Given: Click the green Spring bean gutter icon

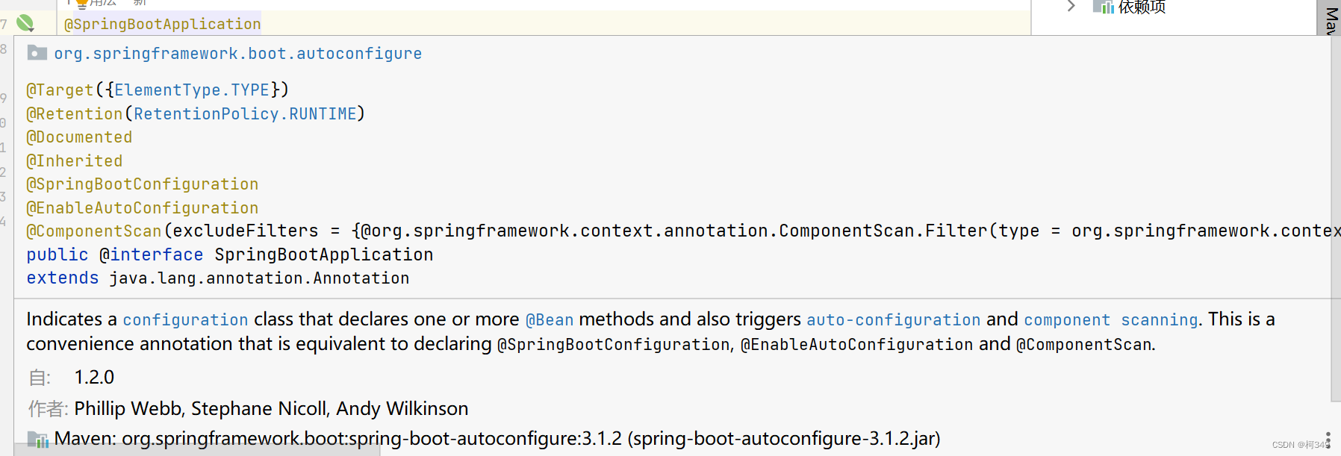Looking at the screenshot, I should pyautogui.click(x=24, y=22).
